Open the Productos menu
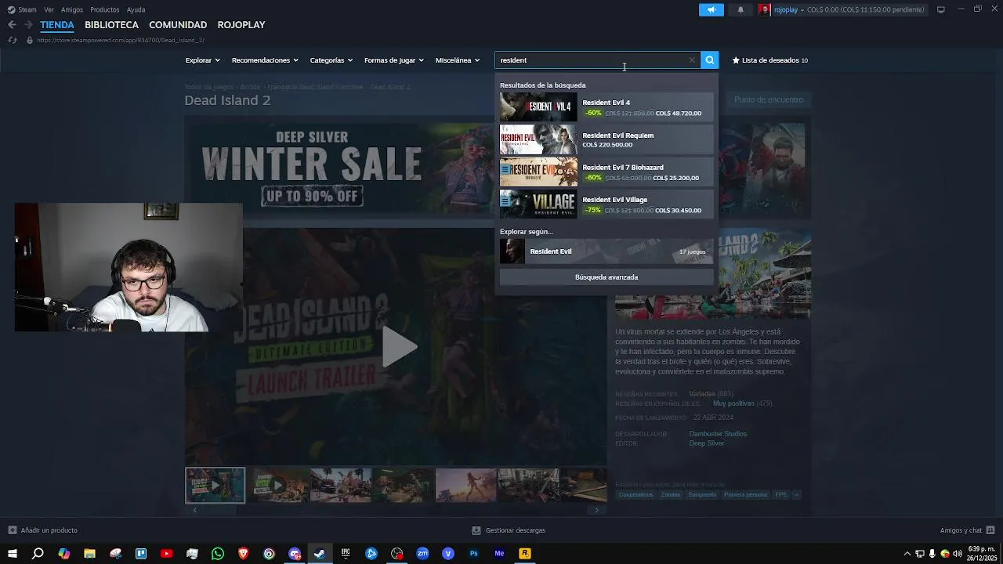 pyautogui.click(x=105, y=9)
